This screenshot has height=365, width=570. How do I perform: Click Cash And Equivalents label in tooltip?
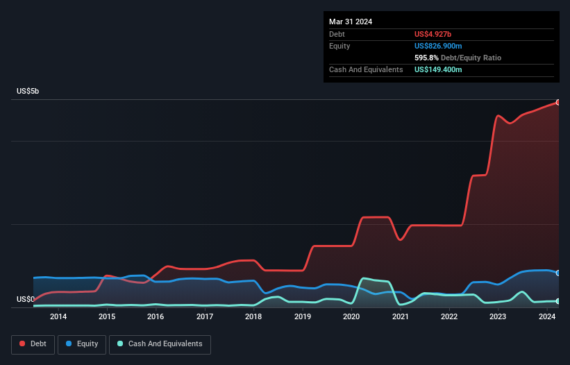pos(366,69)
